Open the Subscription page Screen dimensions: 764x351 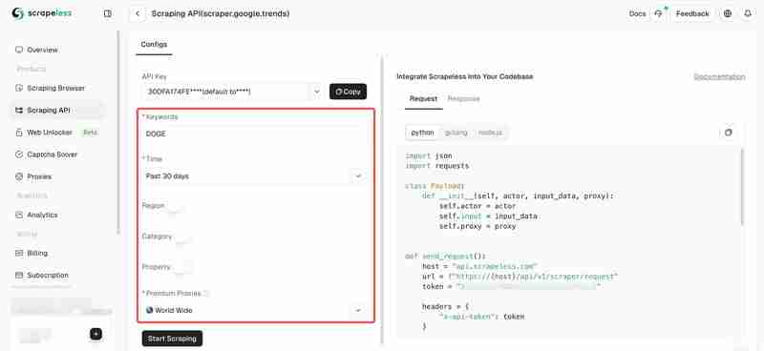pos(48,275)
